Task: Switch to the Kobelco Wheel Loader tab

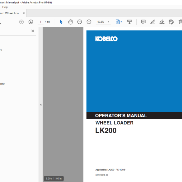Action: coord(10,13)
